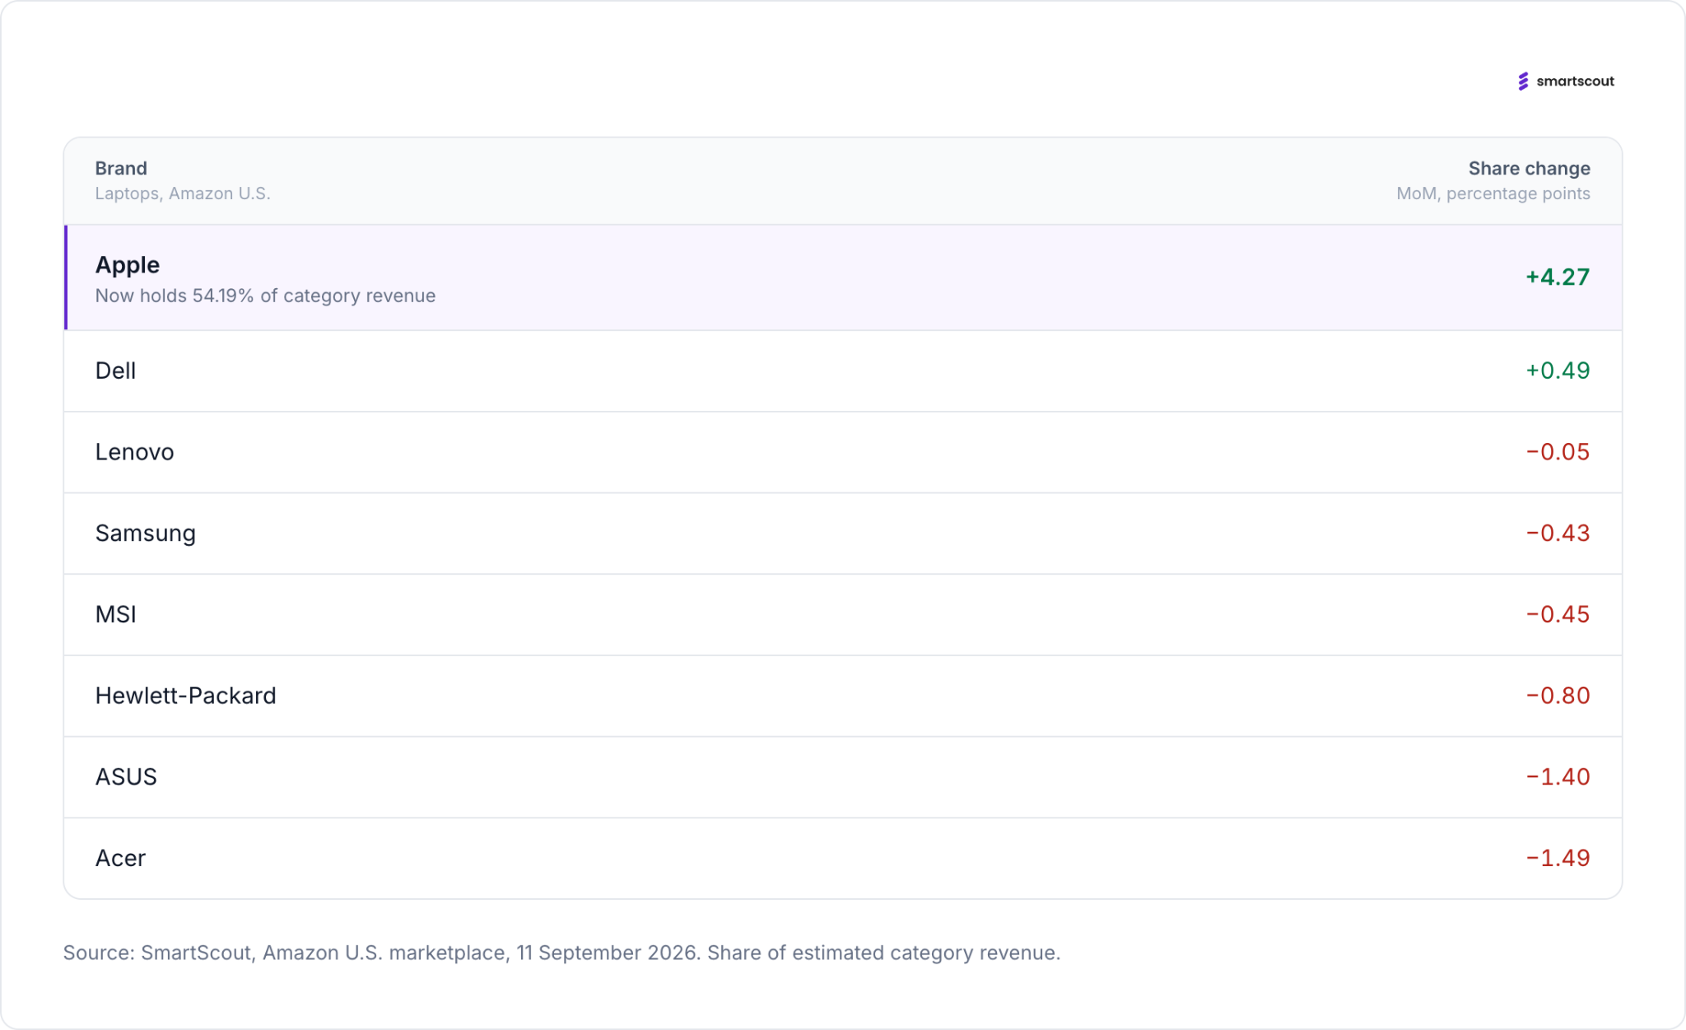Click the SmartScout logo icon

(x=1523, y=81)
